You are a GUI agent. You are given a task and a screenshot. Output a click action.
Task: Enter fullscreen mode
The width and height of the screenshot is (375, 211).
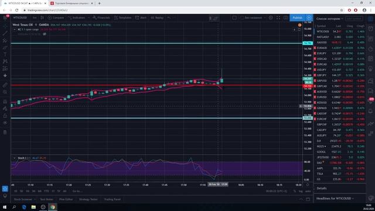pyautogui.click(x=278, y=18)
